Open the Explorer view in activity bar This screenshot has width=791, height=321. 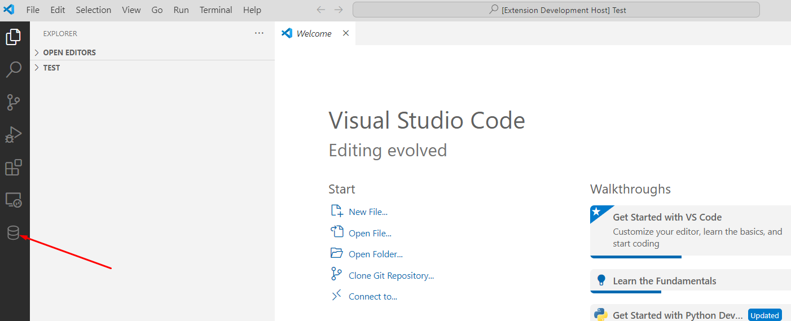14,37
